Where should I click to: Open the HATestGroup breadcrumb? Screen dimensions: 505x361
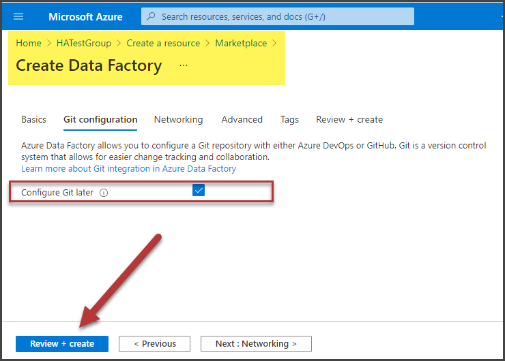[x=84, y=43]
